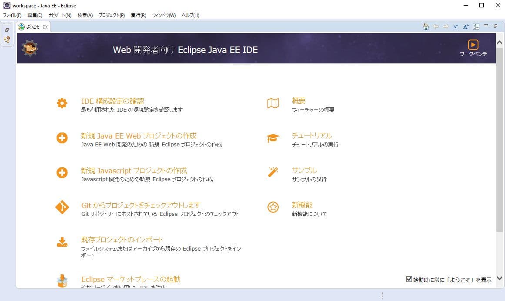Click the reduce font size icon
The width and height of the screenshot is (505, 301).
coord(455,26)
